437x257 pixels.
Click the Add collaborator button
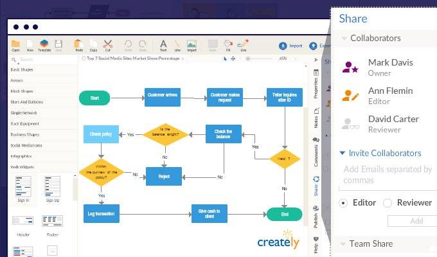(x=416, y=220)
